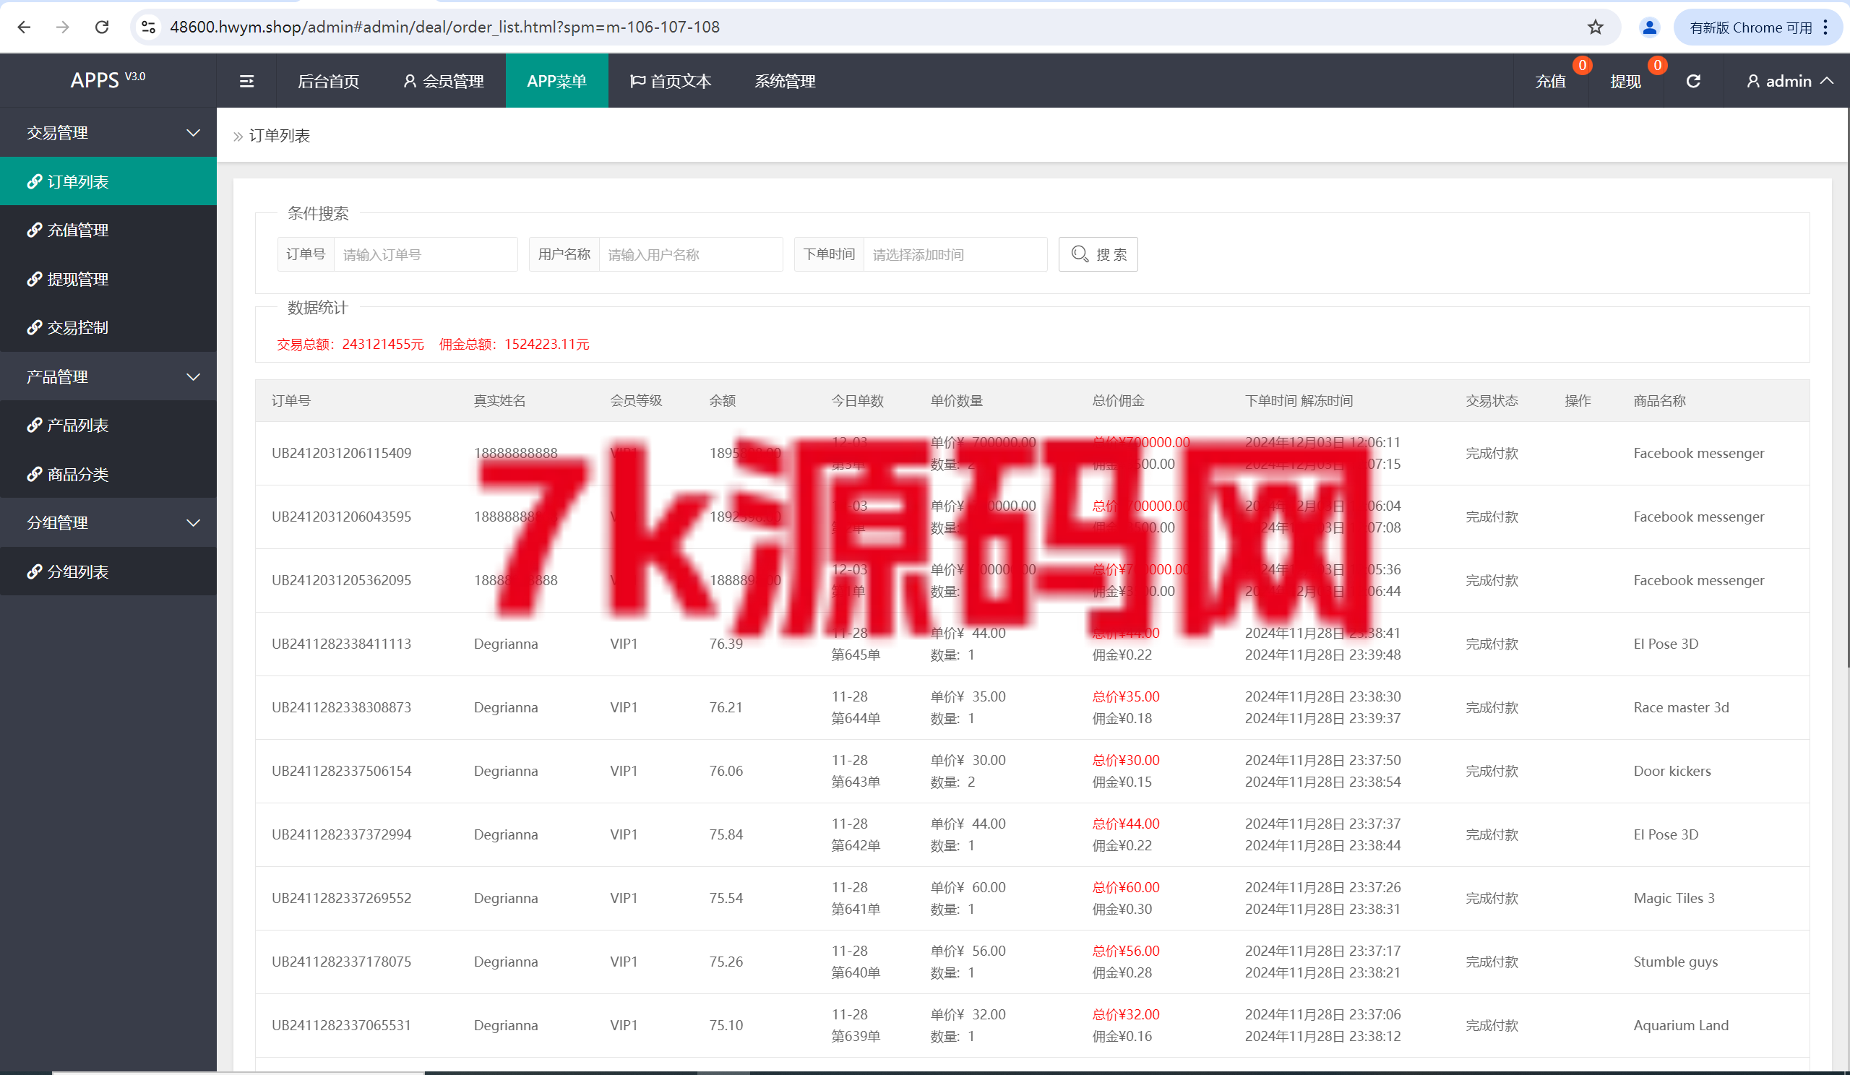Collapse the 交易管理 sidebar group
1850x1075 pixels.
coord(108,133)
